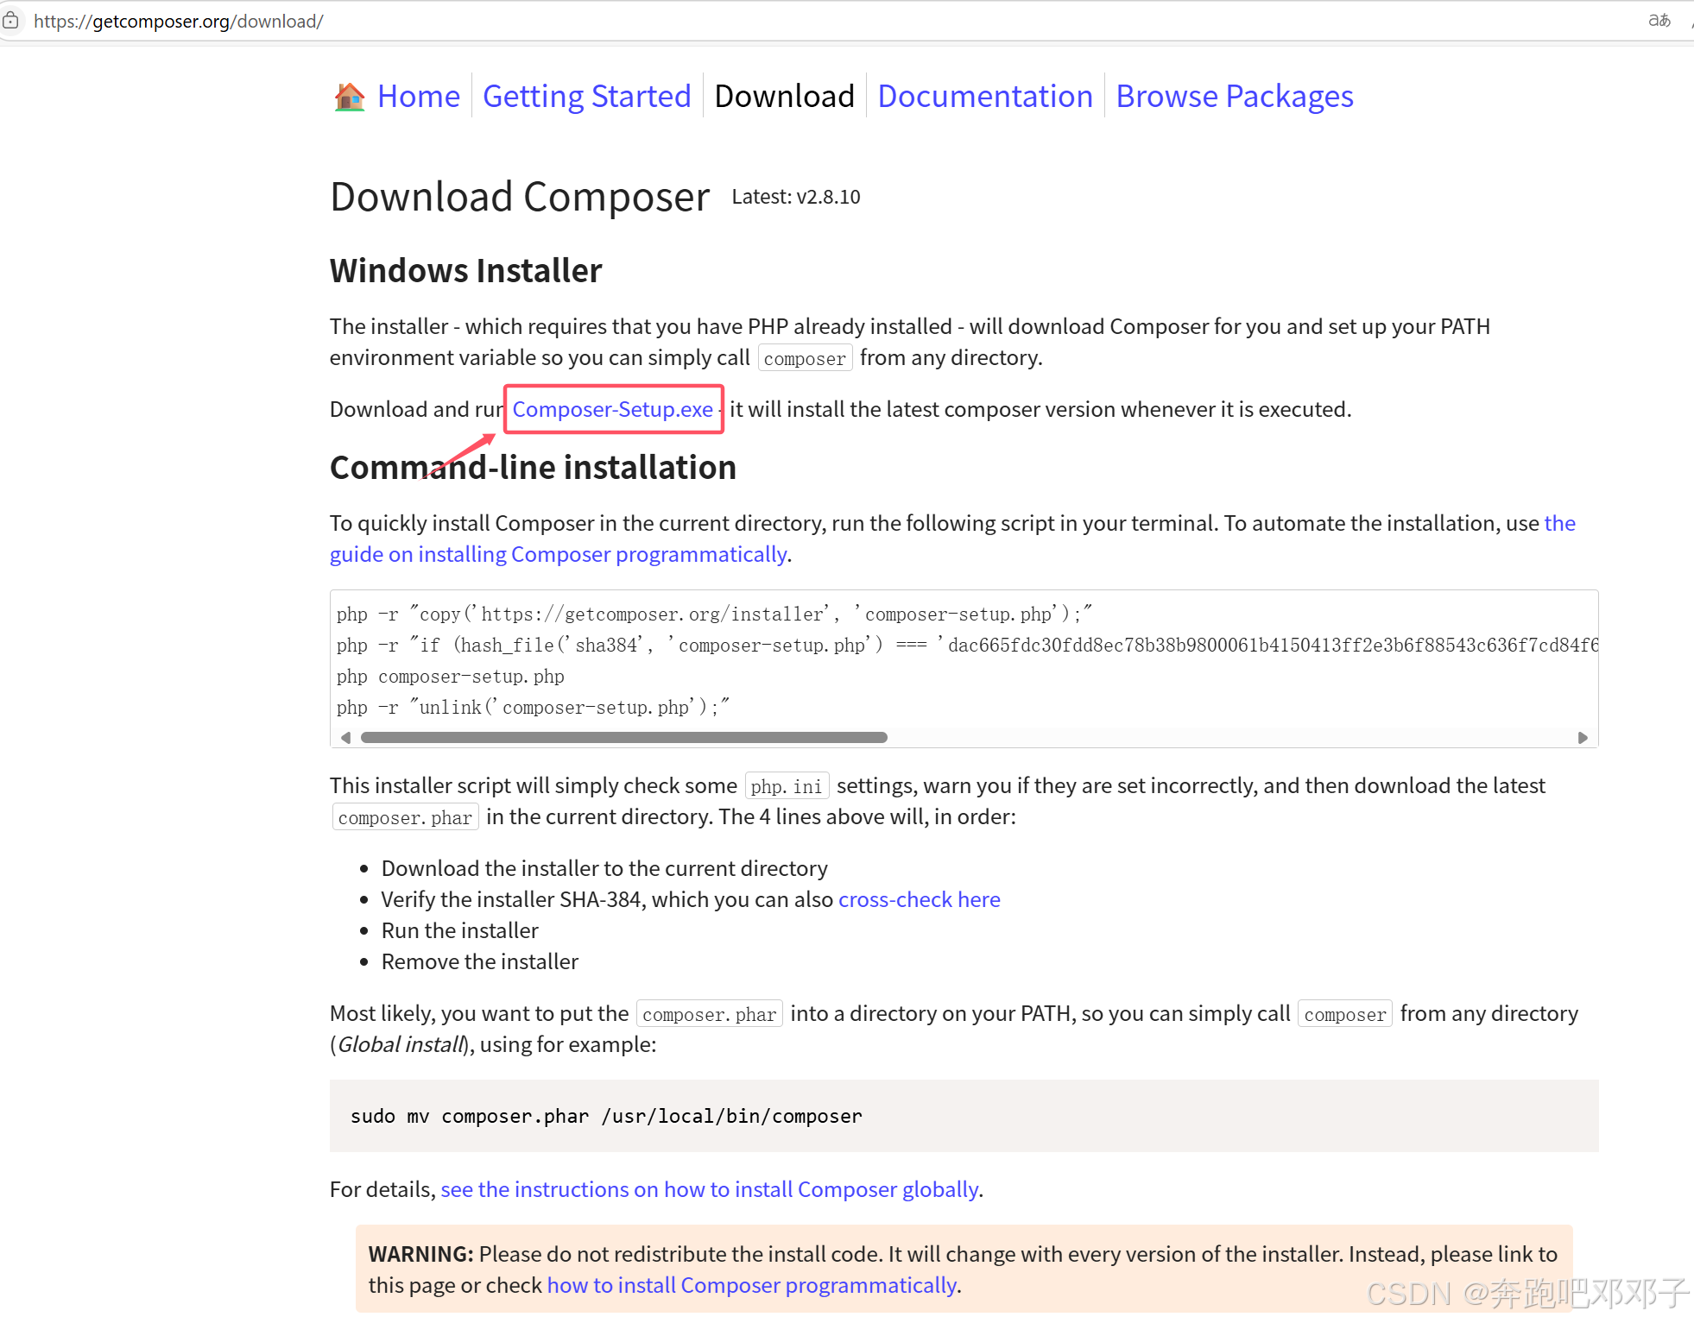
Task: Download Composer-Setup.exe via its link
Action: point(613,409)
